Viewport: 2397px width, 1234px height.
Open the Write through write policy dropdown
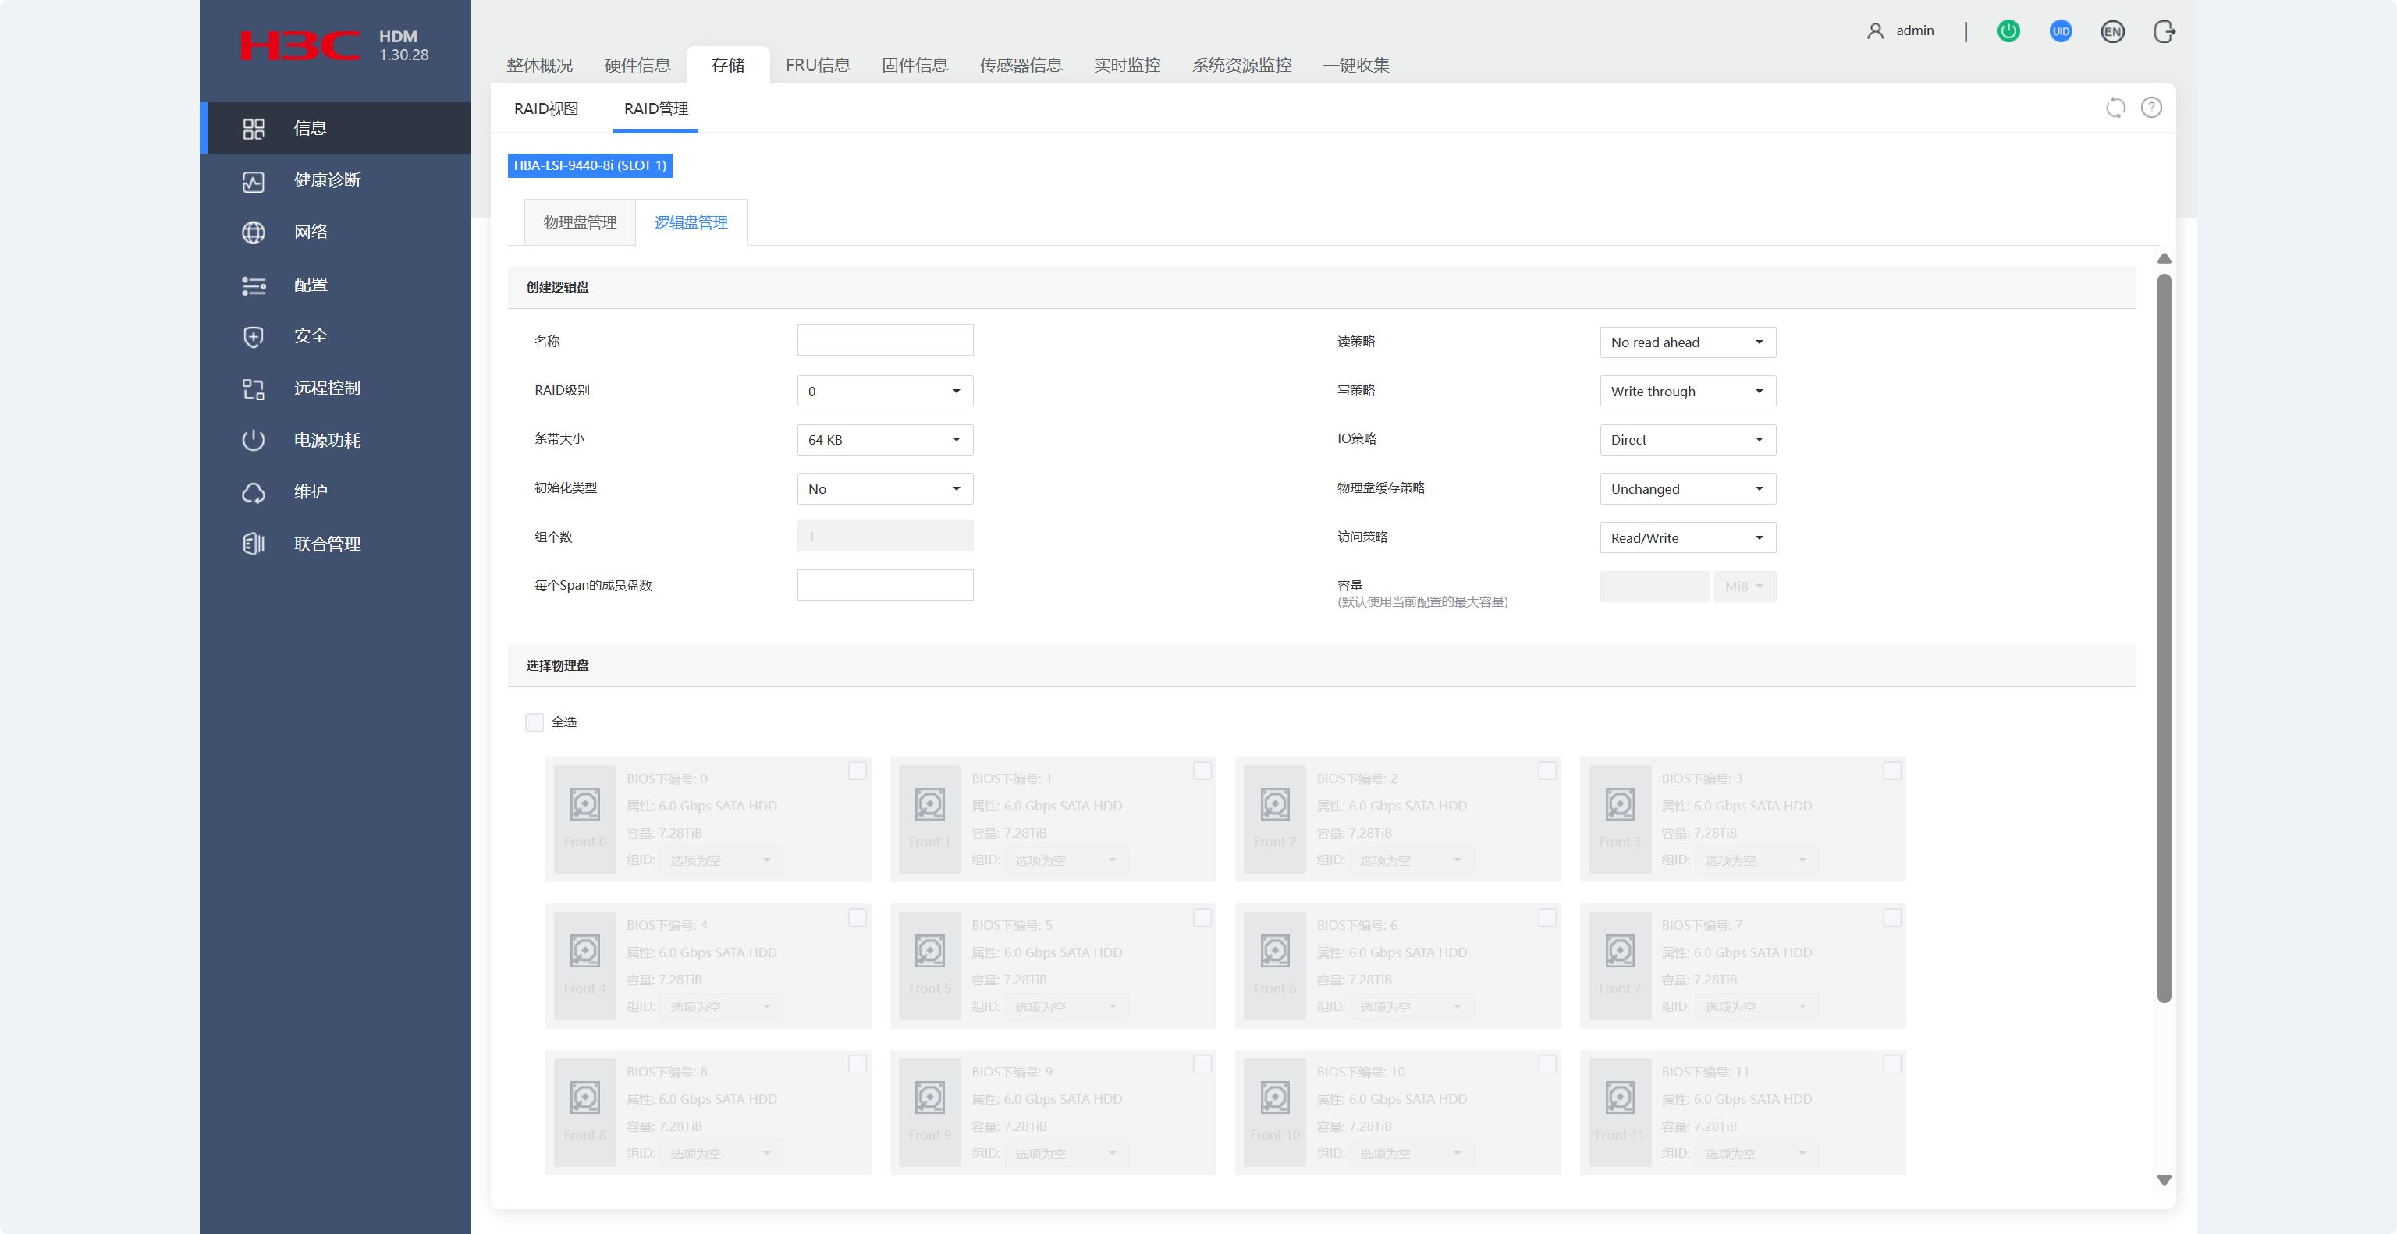pos(1687,392)
